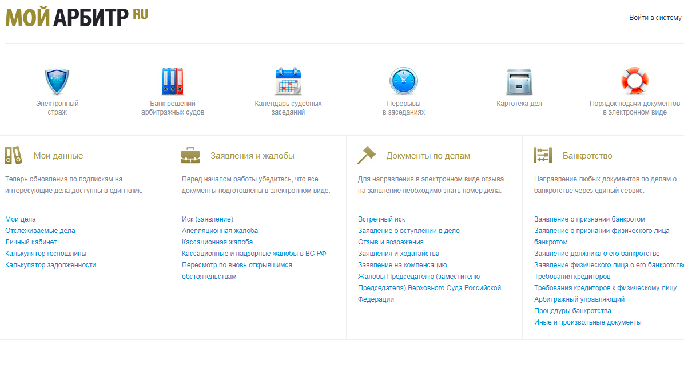The image size is (684, 379).
Task: Open Заявление о признании банкротом
Action: coord(590,219)
